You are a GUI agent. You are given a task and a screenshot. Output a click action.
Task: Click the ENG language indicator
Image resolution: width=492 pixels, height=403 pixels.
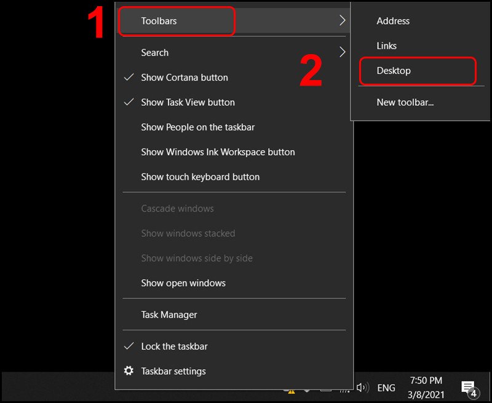pos(386,388)
